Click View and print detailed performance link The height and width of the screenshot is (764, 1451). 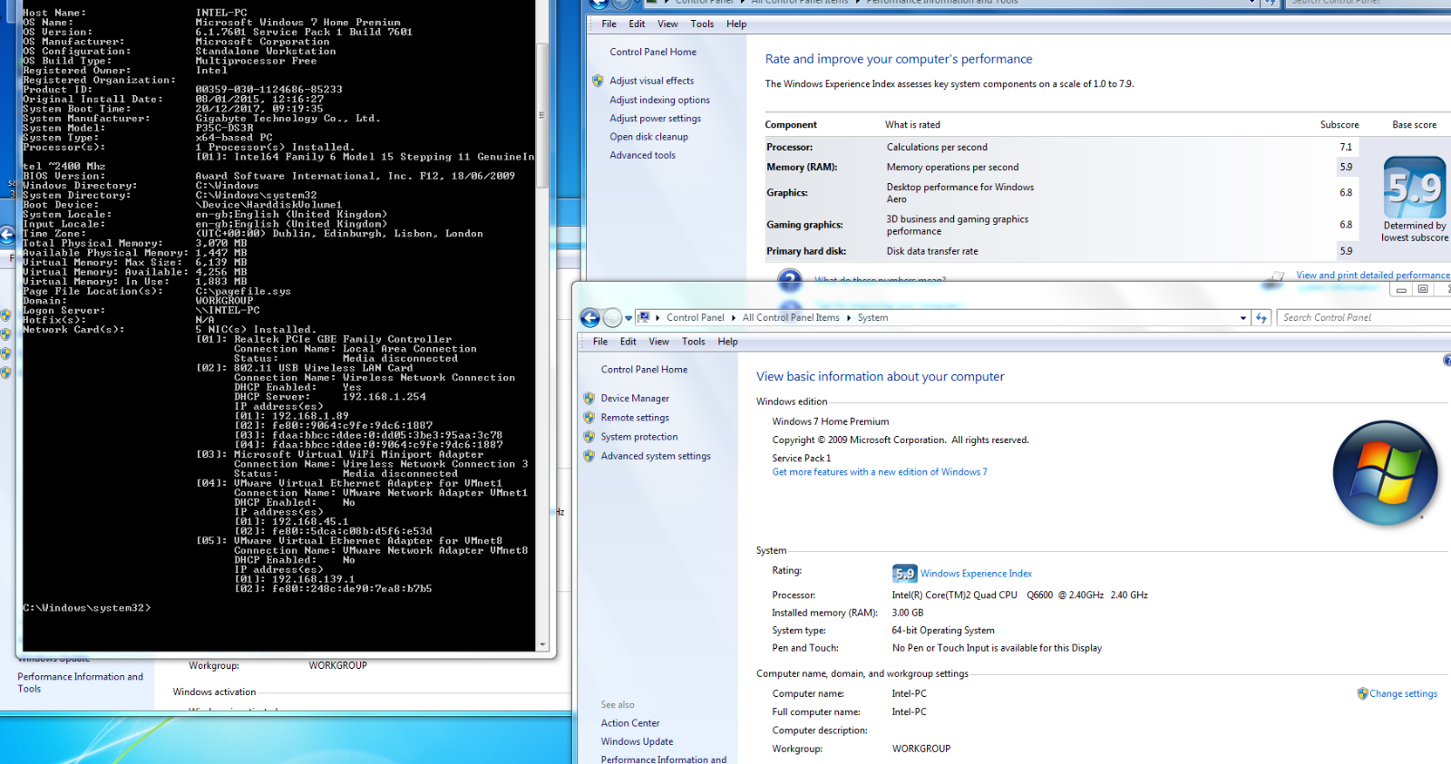coord(1373,275)
